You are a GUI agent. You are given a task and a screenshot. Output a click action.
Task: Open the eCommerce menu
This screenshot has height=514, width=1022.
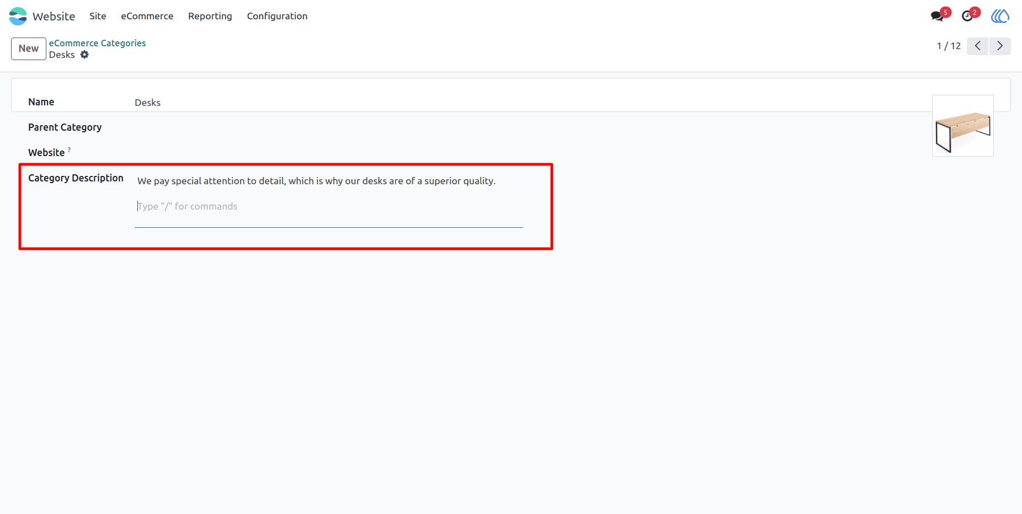tap(147, 16)
